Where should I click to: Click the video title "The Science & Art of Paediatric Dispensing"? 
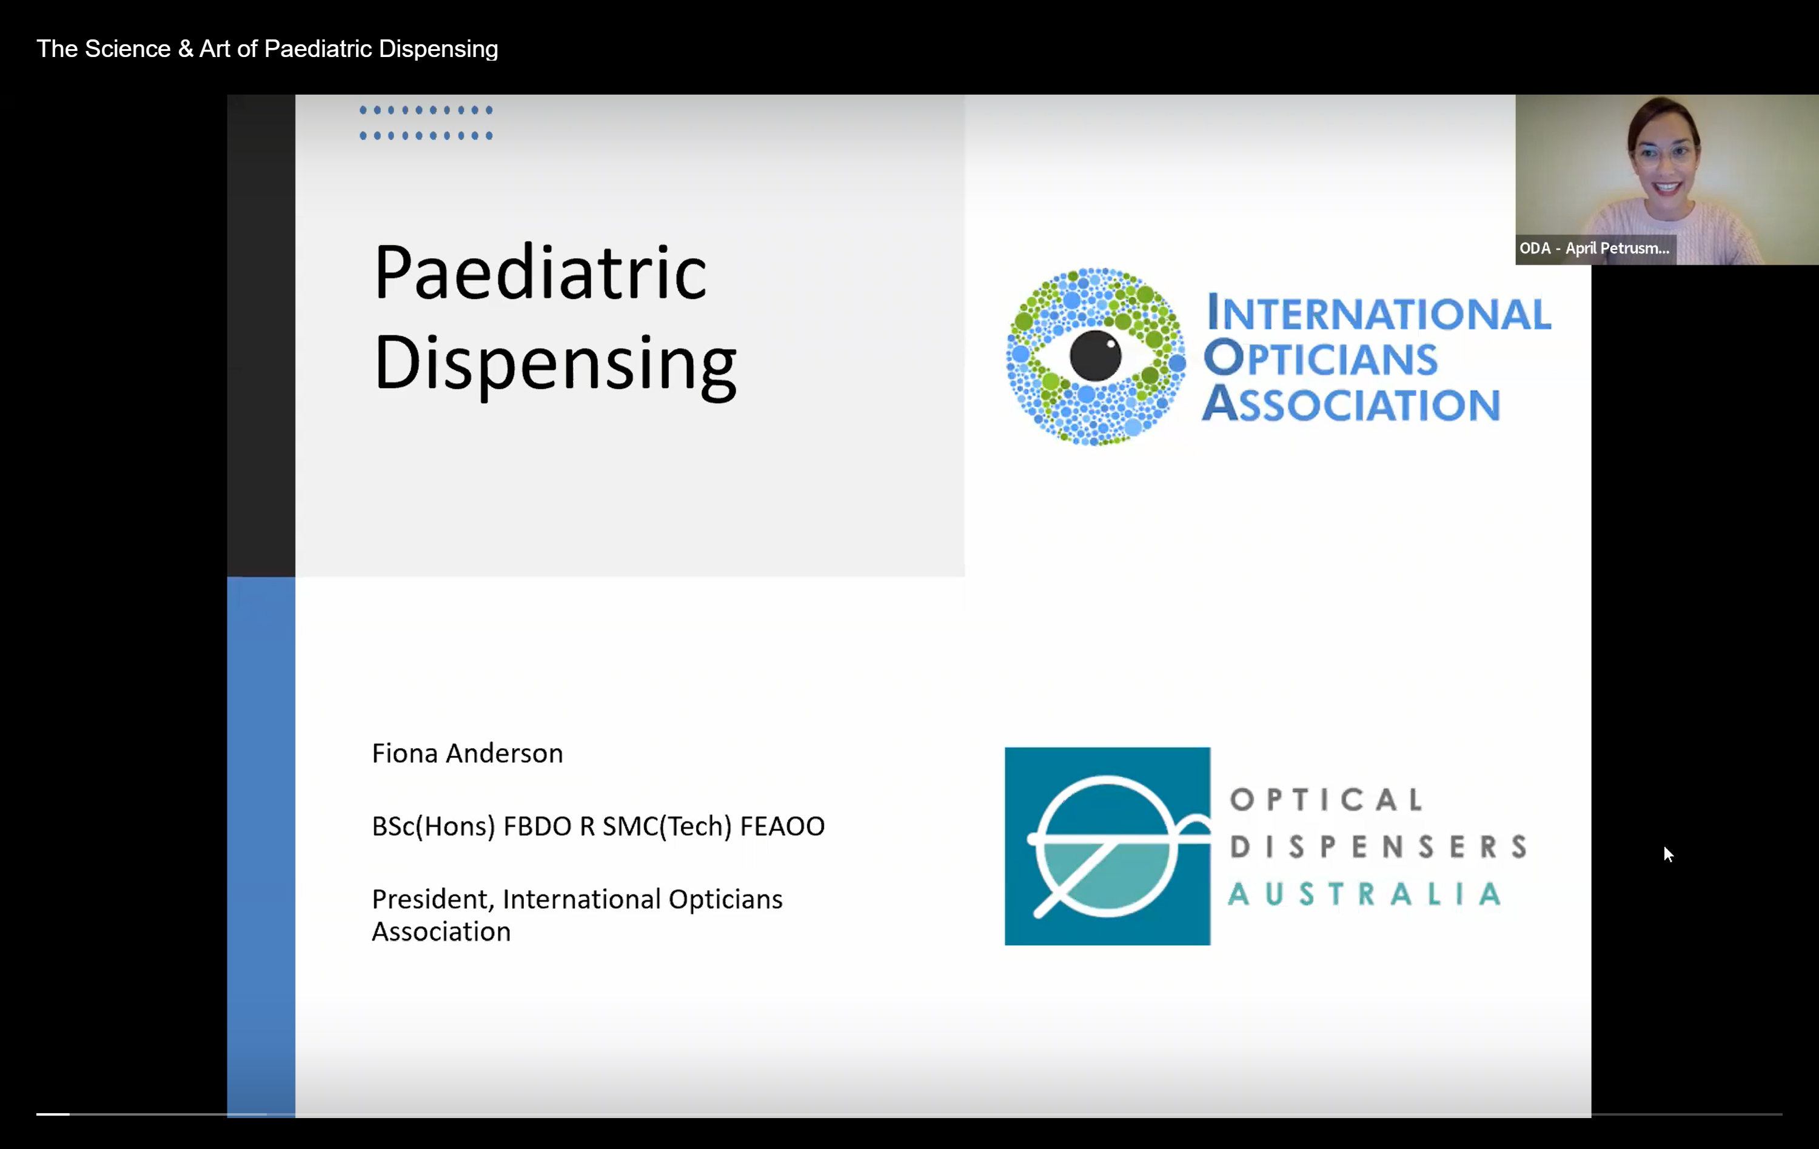(x=267, y=49)
